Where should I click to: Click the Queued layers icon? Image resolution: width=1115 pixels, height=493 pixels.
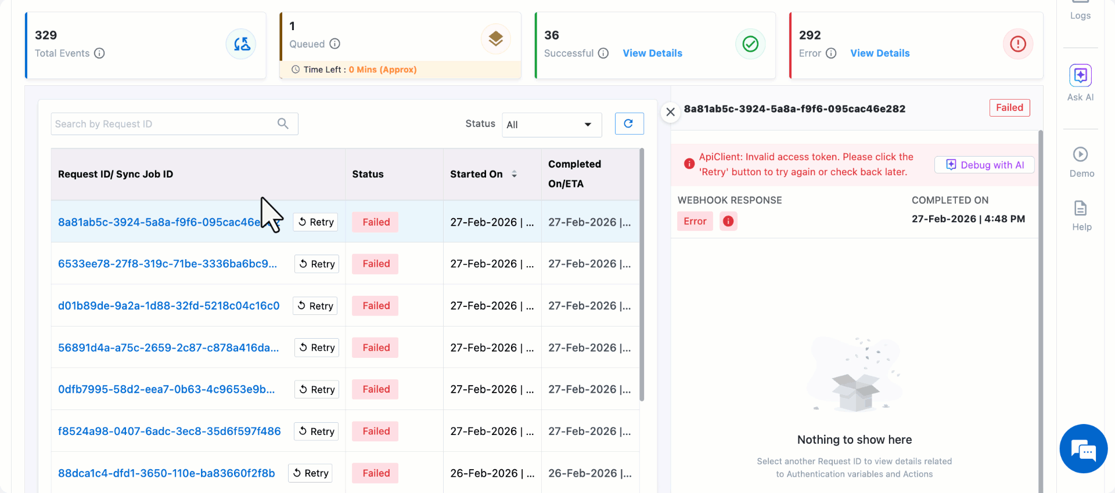pos(495,39)
